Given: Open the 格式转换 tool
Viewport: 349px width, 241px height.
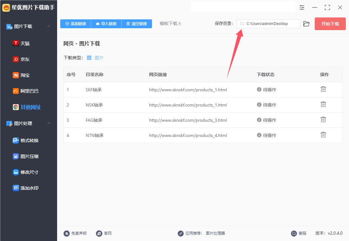Looking at the screenshot, I should (26, 140).
